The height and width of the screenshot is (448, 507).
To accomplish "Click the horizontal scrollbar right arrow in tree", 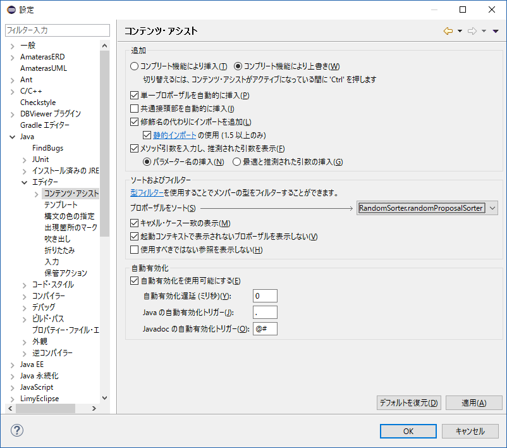I will [95, 409].
